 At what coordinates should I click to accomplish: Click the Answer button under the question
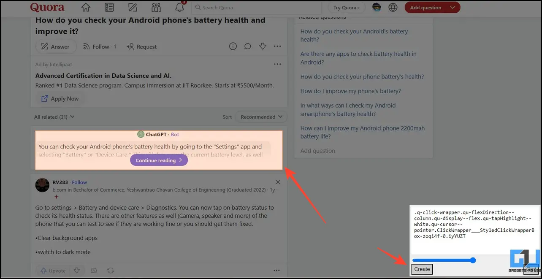[56, 46]
